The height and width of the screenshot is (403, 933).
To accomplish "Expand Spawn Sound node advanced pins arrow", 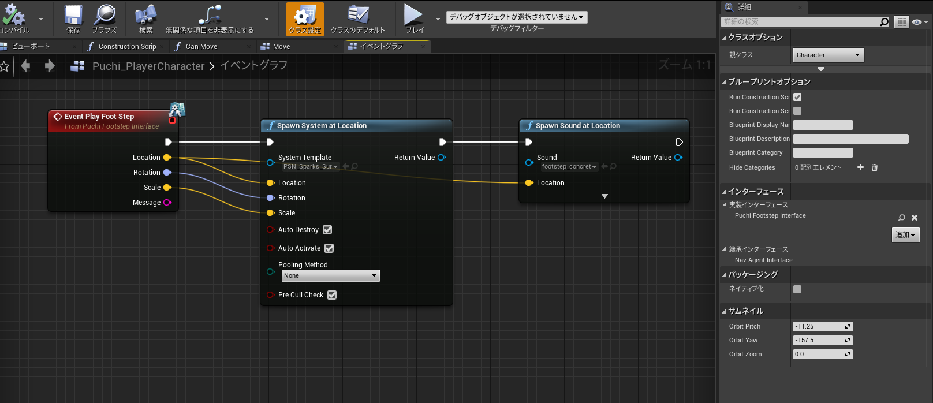I will click(x=604, y=196).
